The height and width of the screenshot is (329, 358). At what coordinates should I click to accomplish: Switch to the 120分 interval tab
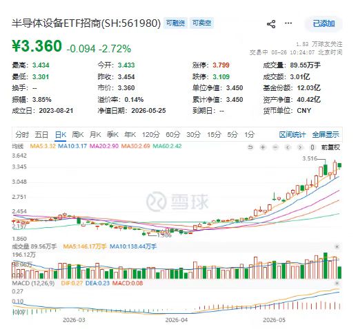click(150, 134)
